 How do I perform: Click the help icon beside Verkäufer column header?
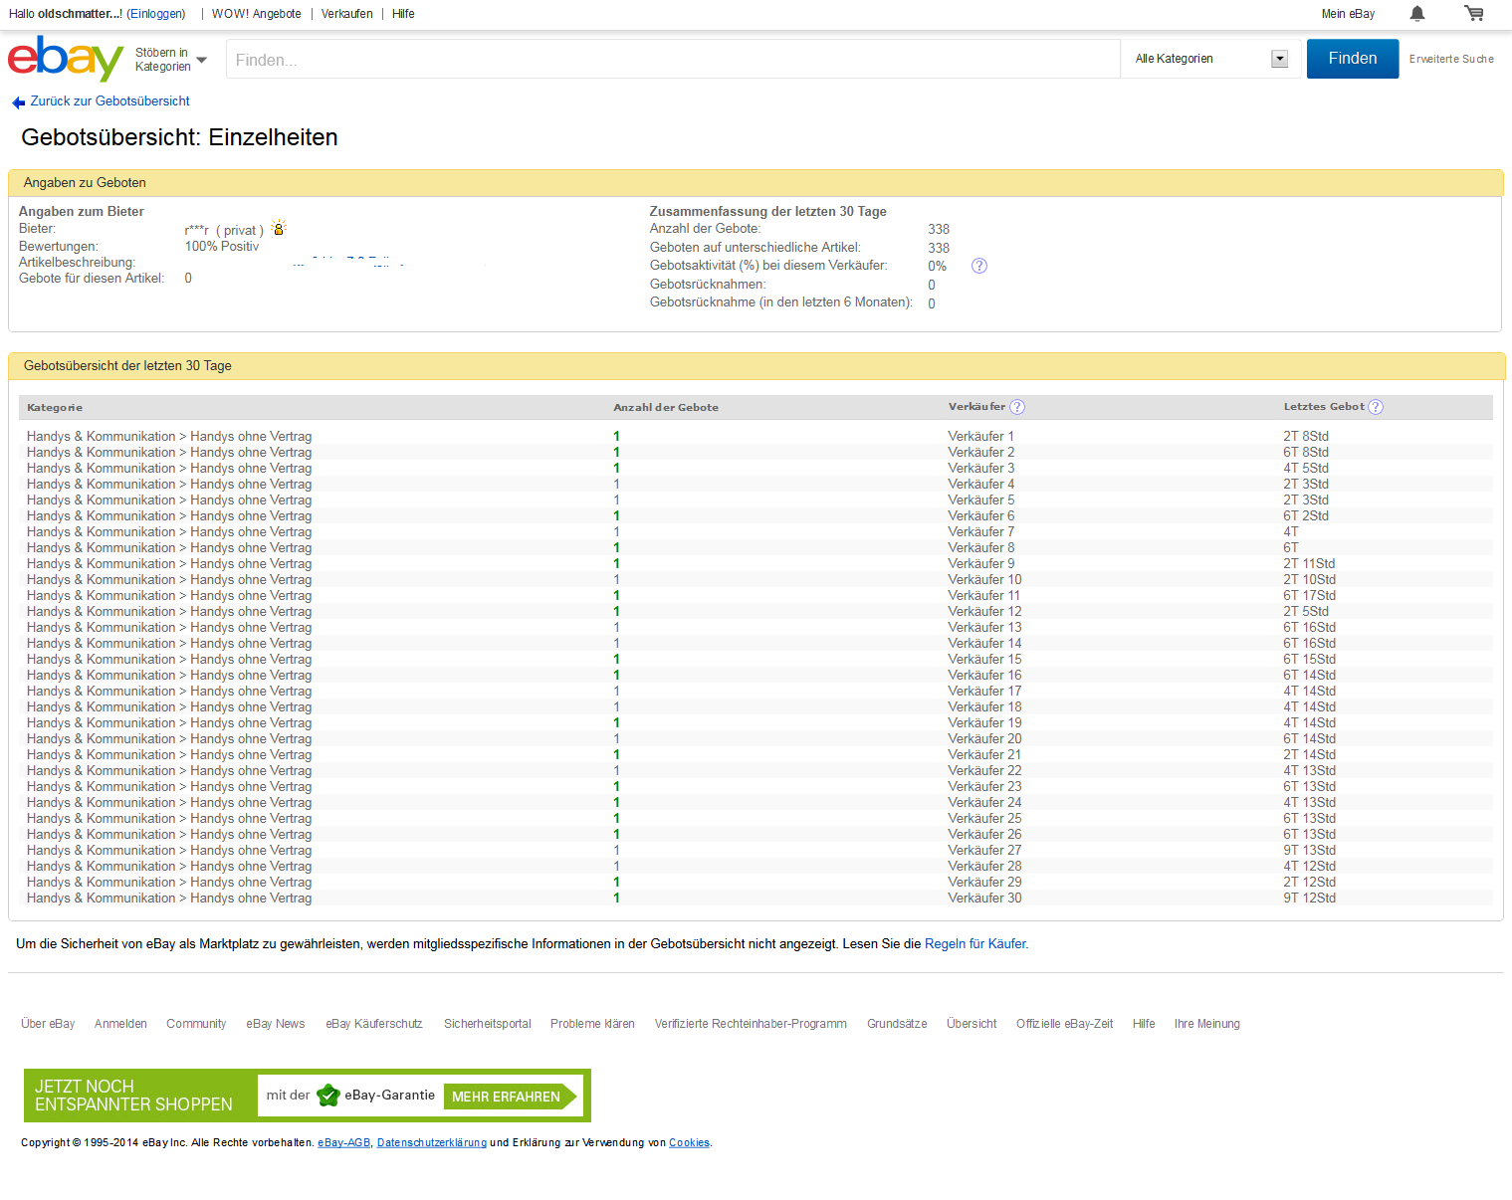coord(1017,407)
